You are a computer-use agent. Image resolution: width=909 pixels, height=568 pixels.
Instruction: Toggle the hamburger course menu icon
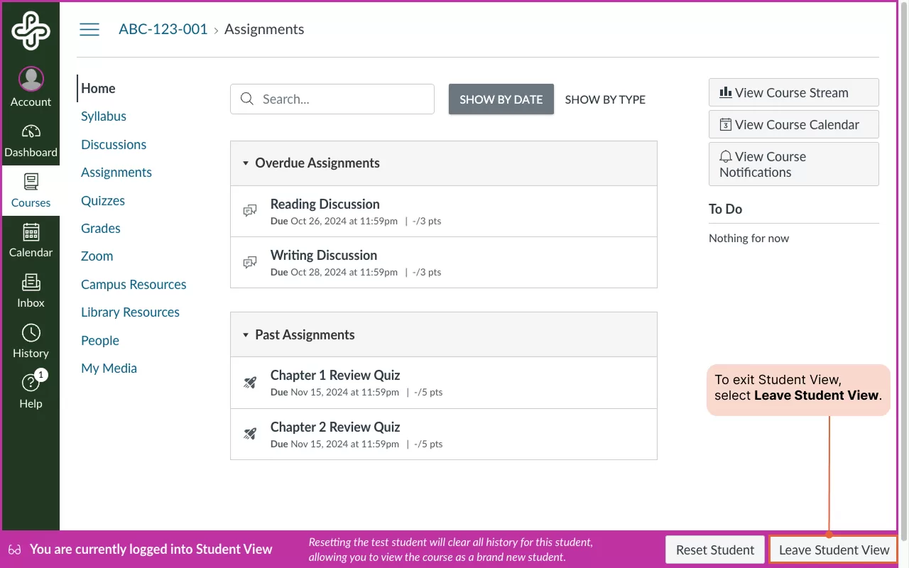[x=89, y=29]
